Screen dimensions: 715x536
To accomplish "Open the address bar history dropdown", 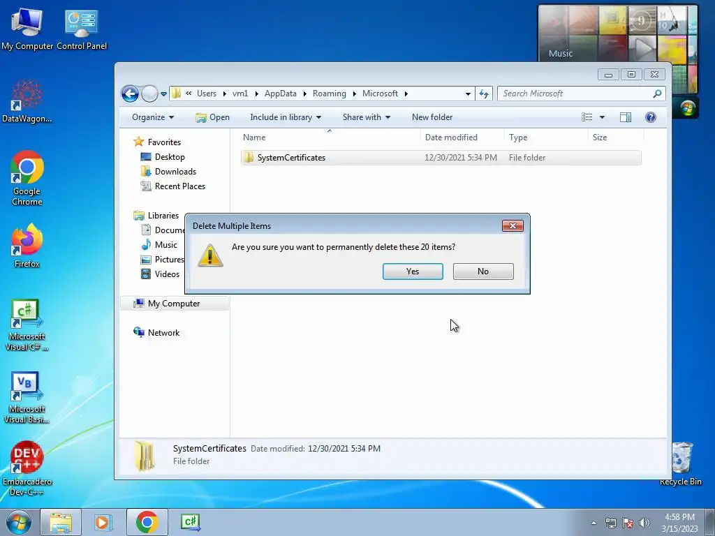I will (468, 94).
